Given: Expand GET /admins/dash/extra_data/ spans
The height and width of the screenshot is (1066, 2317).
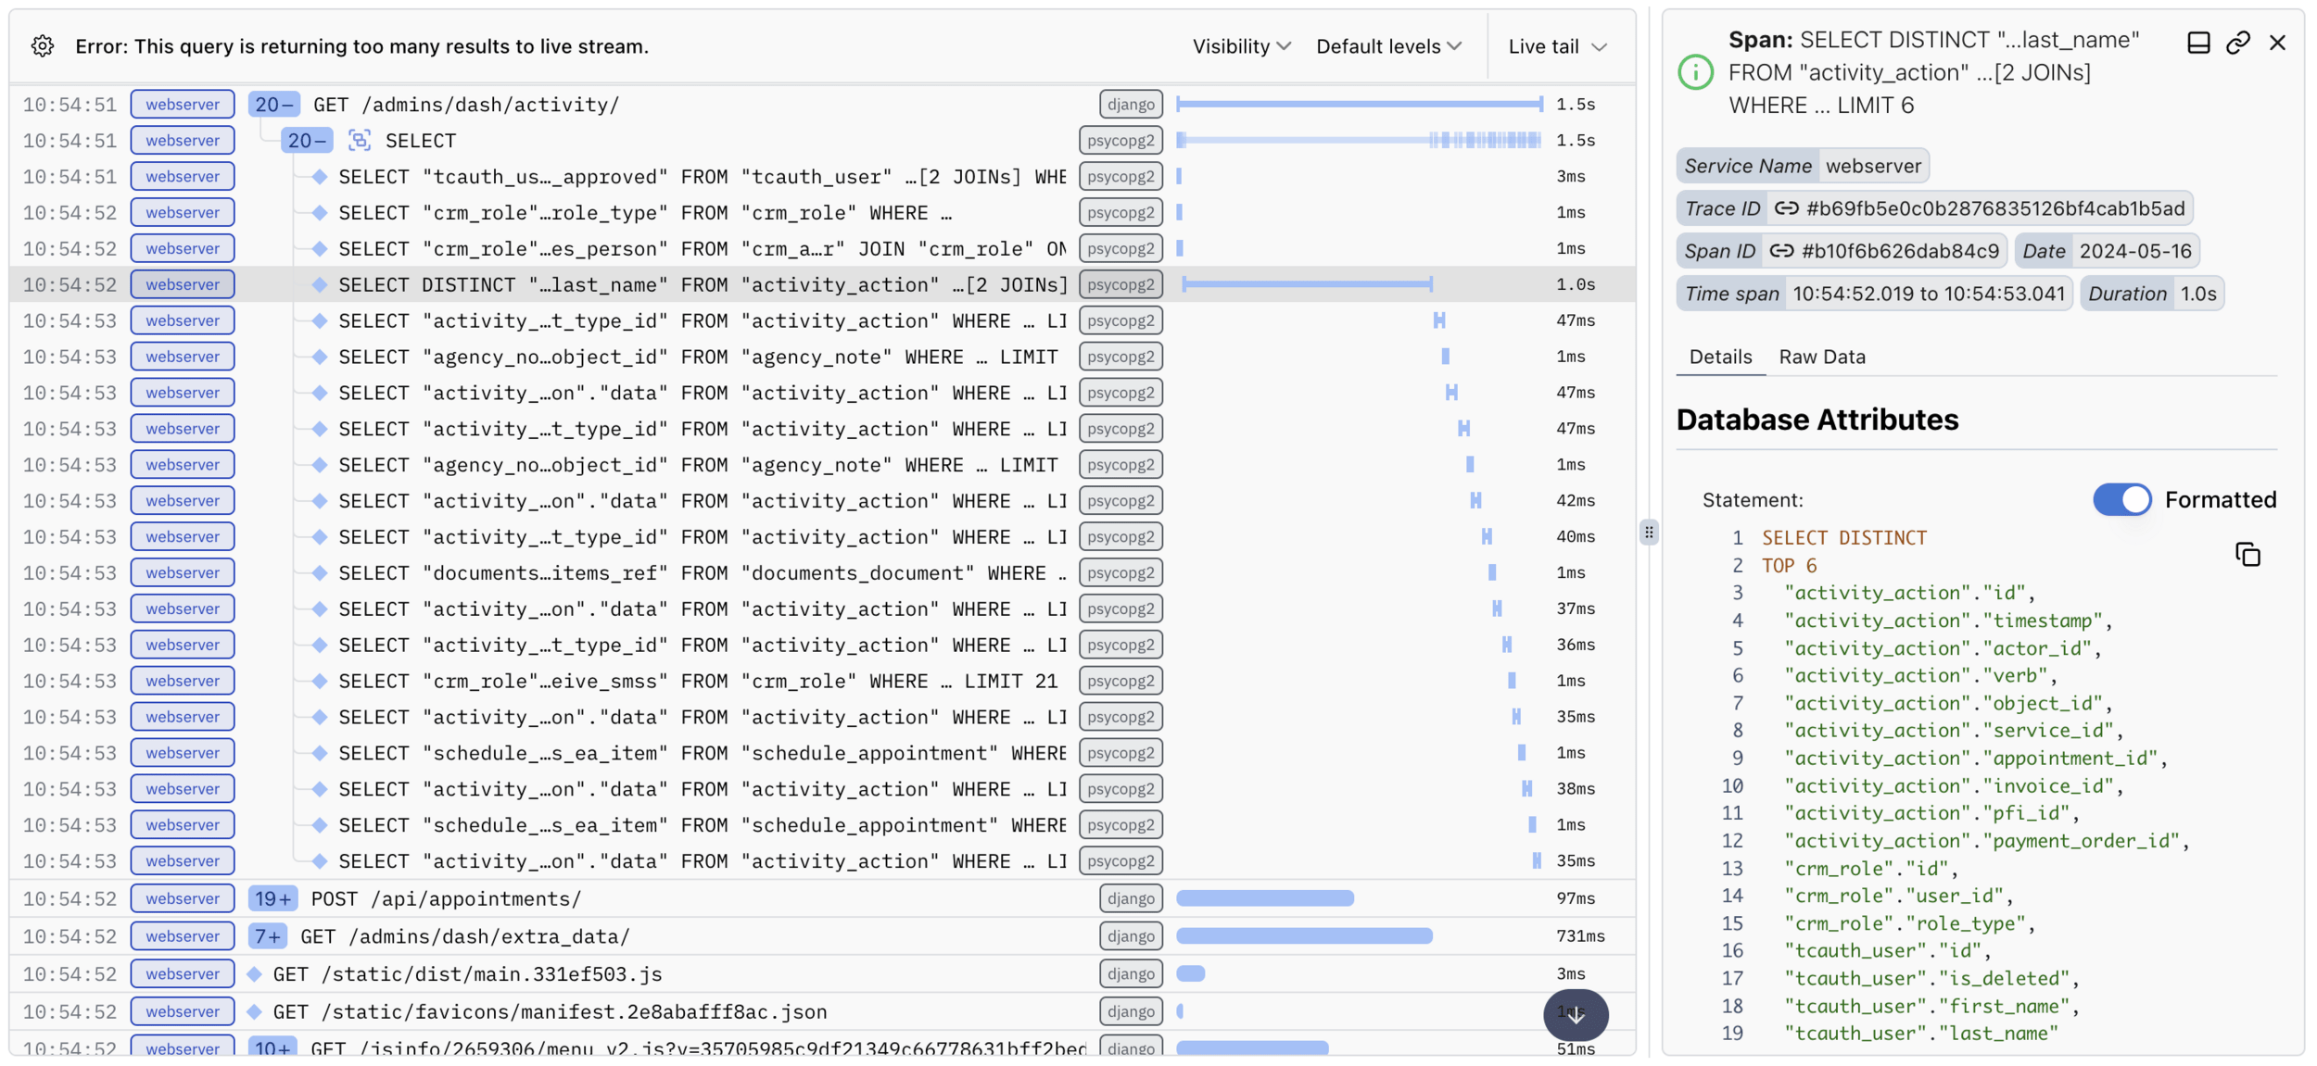Looking at the screenshot, I should pyautogui.click(x=268, y=936).
